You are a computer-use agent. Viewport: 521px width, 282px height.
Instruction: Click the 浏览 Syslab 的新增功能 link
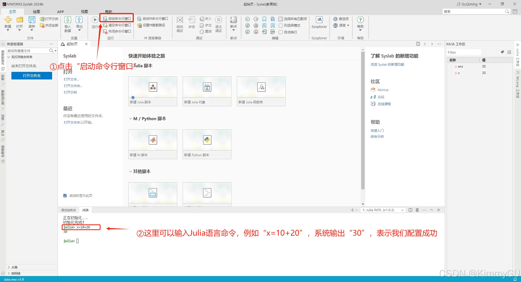click(x=387, y=65)
